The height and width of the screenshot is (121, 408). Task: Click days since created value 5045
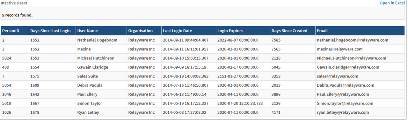(276, 67)
